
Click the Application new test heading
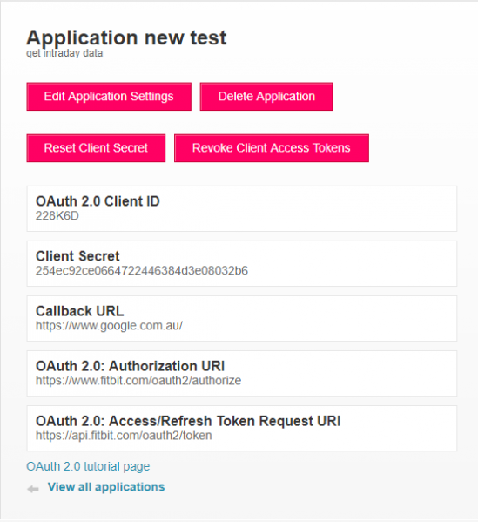pos(126,37)
